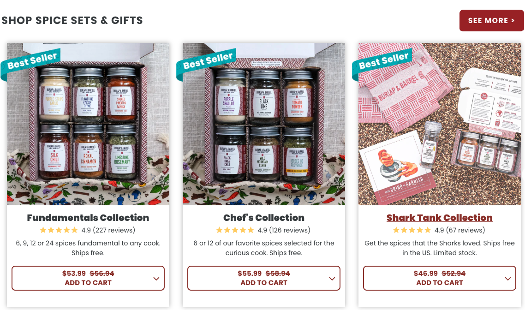The image size is (525, 310).
Task: Expand Fundamentals Collection price options chevron
Action: 156,279
